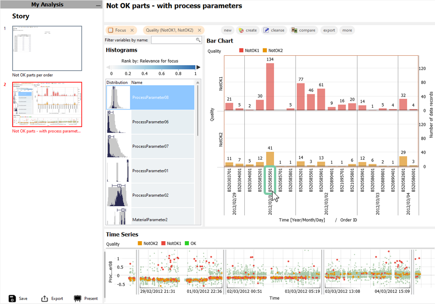Click the histogram list scrollbar up arrow
This screenshot has width=435, height=304.
click(198, 83)
